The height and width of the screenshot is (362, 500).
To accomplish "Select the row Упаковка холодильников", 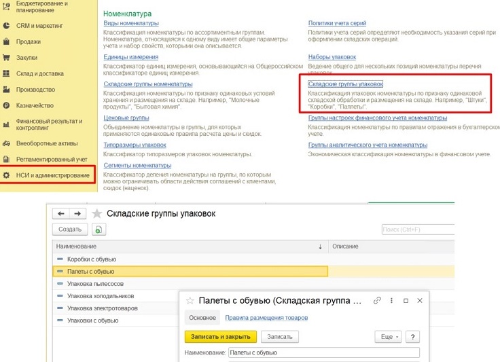I will (x=116, y=296).
